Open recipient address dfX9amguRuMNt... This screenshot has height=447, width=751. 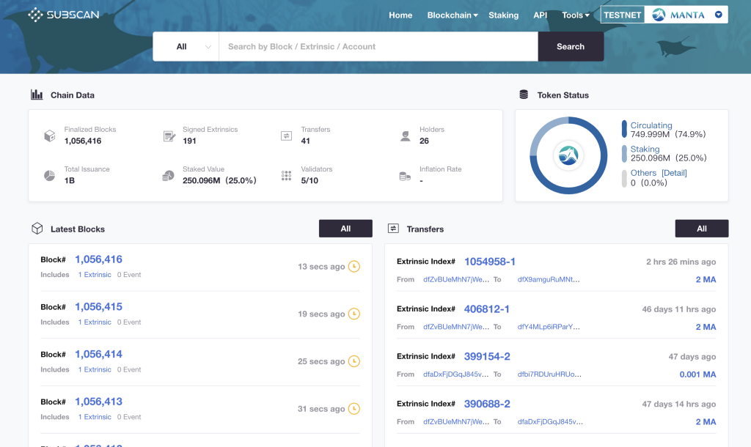(549, 279)
